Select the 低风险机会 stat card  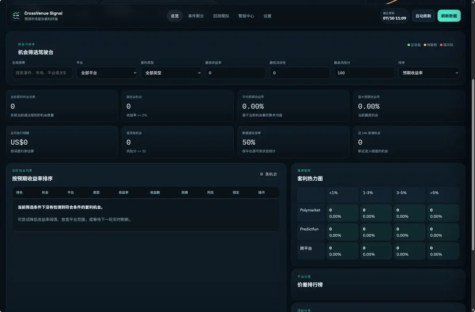[x=177, y=142]
